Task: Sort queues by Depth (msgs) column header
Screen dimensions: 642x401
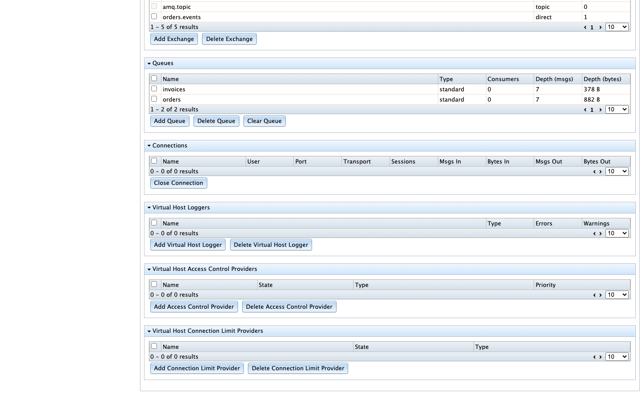Action: (x=558, y=79)
